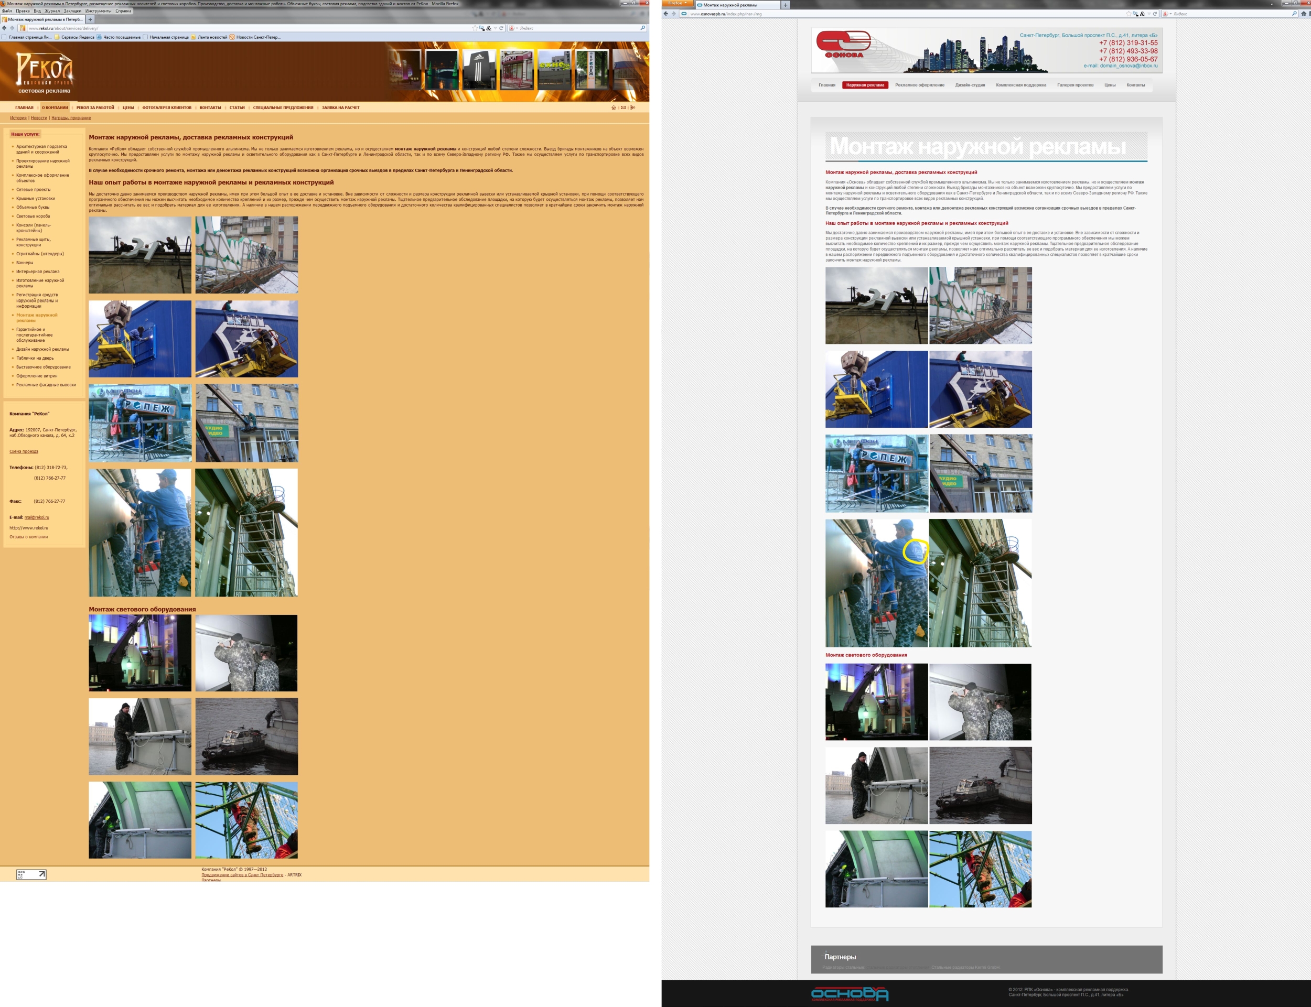The height and width of the screenshot is (1007, 1311).
Task: Click Награды, признание sublink on Rekol site
Action: coord(71,118)
